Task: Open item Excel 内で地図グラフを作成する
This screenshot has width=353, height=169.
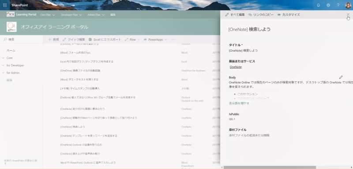Action: 86,61
